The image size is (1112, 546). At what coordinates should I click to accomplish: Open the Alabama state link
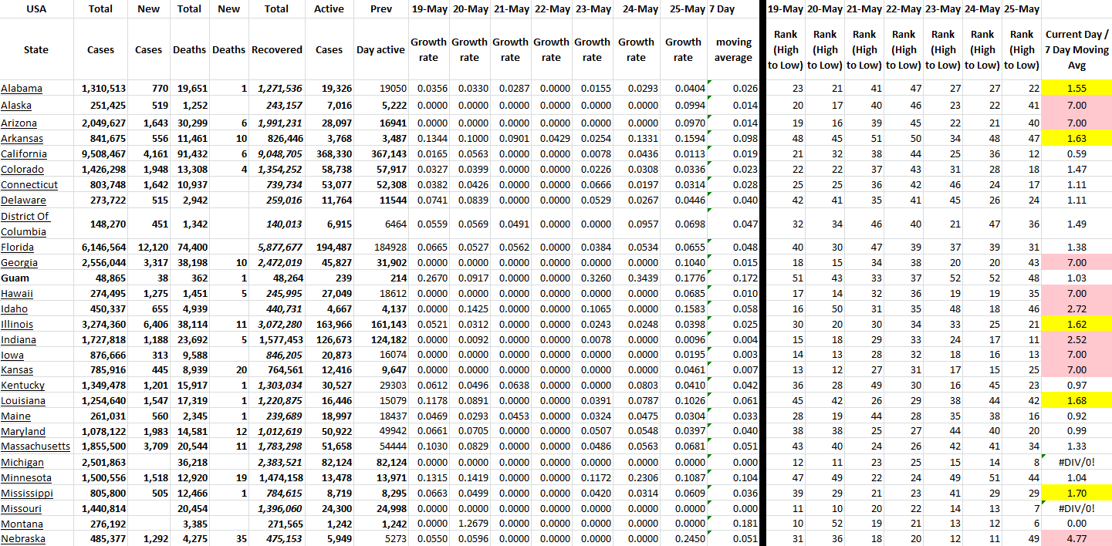pos(22,89)
